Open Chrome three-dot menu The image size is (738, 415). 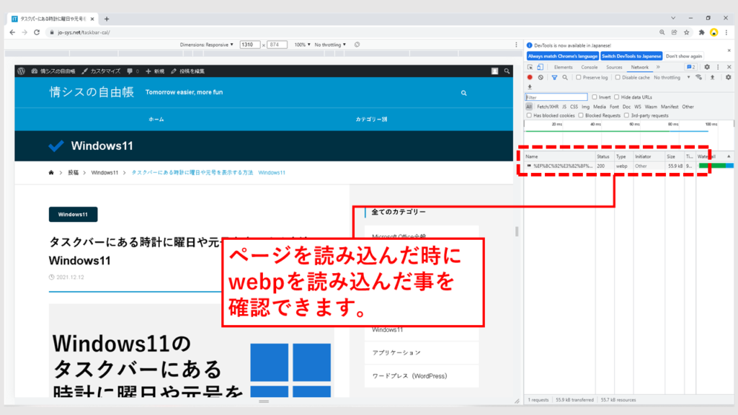pyautogui.click(x=726, y=32)
